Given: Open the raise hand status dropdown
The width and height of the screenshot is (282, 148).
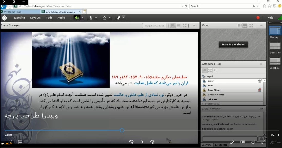Looking at the screenshot, I should pos(124,18).
